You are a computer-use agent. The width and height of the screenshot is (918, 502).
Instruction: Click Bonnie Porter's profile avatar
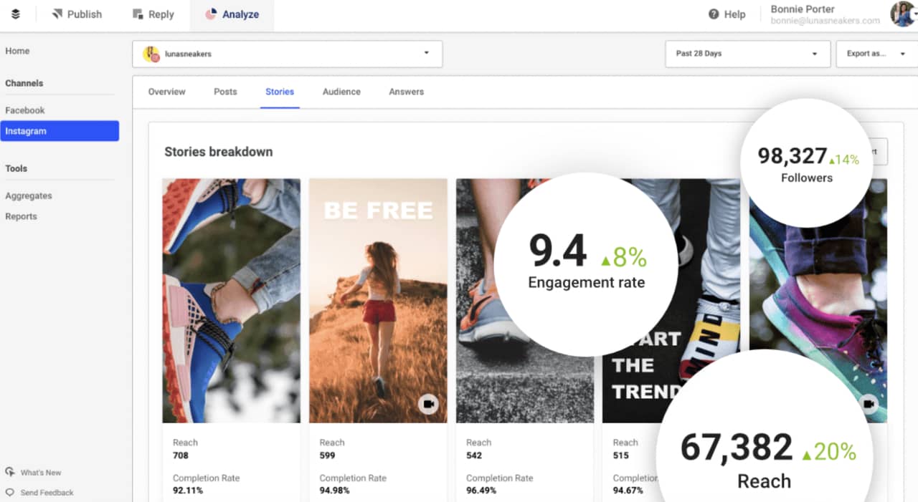click(902, 14)
